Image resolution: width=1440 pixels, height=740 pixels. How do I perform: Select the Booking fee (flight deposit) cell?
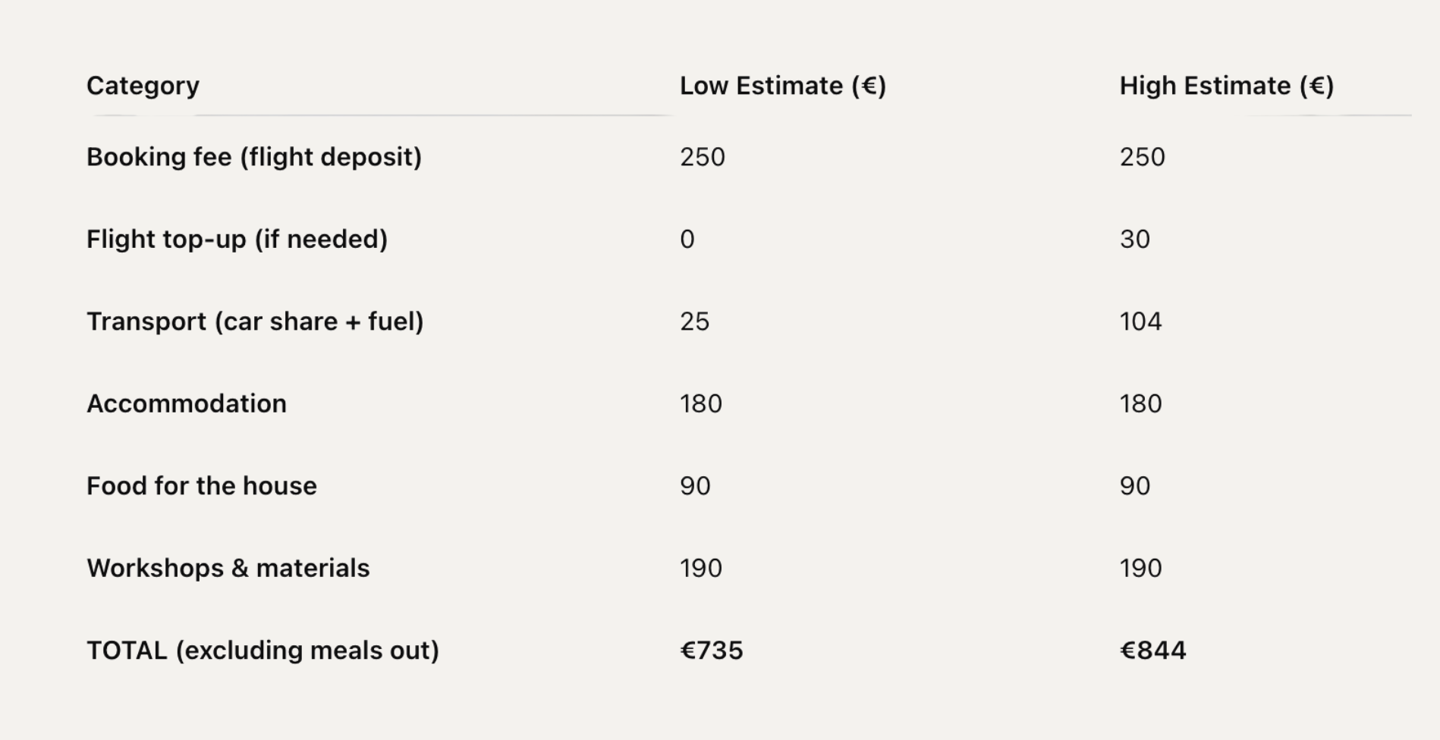click(x=254, y=157)
